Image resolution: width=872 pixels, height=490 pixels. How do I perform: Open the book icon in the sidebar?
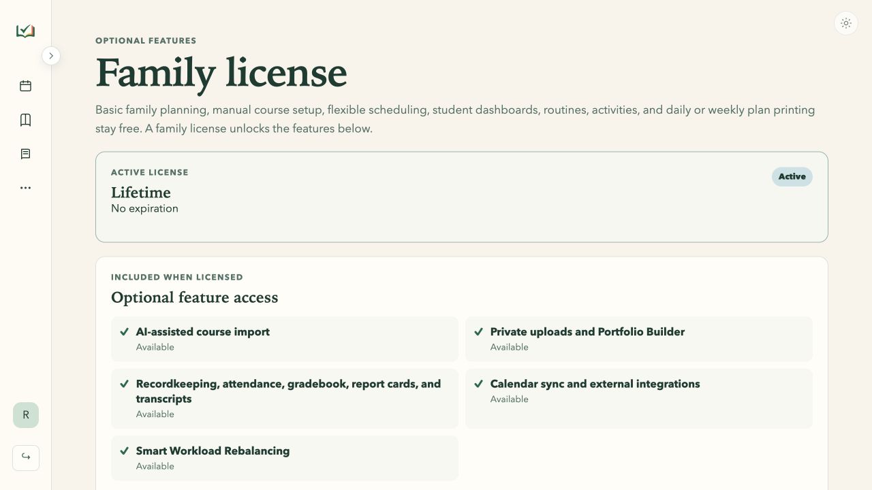coord(26,120)
